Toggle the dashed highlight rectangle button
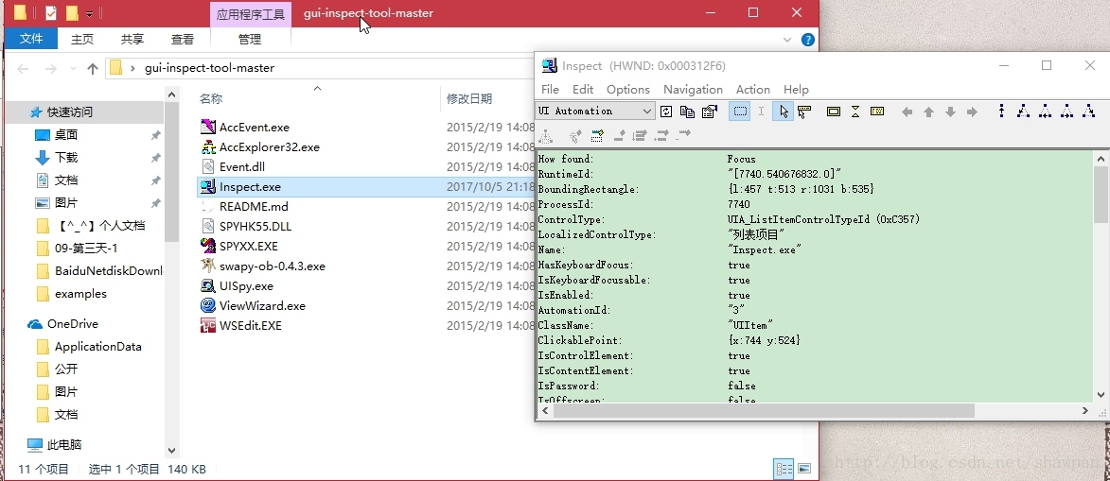The height and width of the screenshot is (481, 1110). click(740, 112)
